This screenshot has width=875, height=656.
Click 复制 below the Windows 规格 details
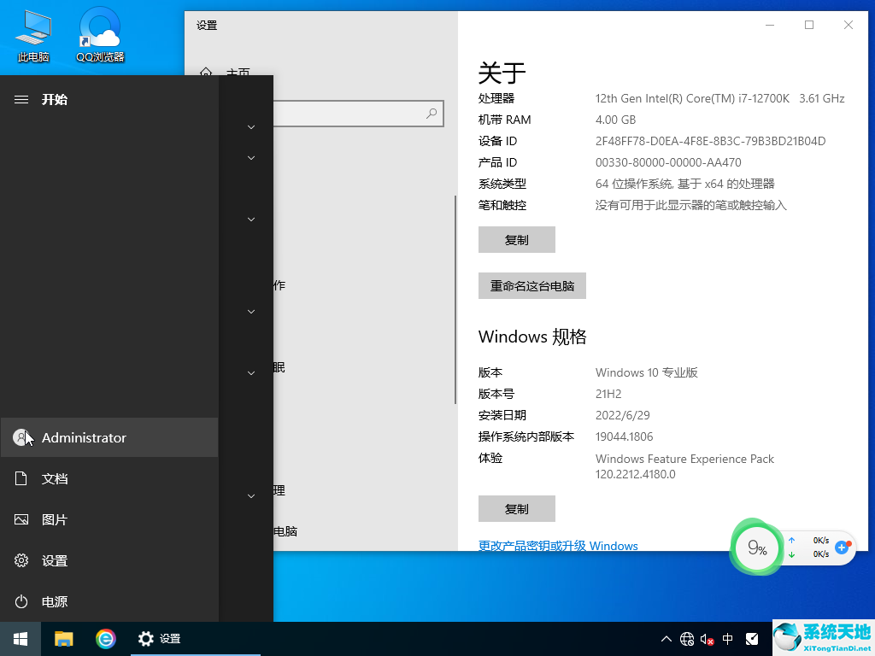click(x=516, y=508)
